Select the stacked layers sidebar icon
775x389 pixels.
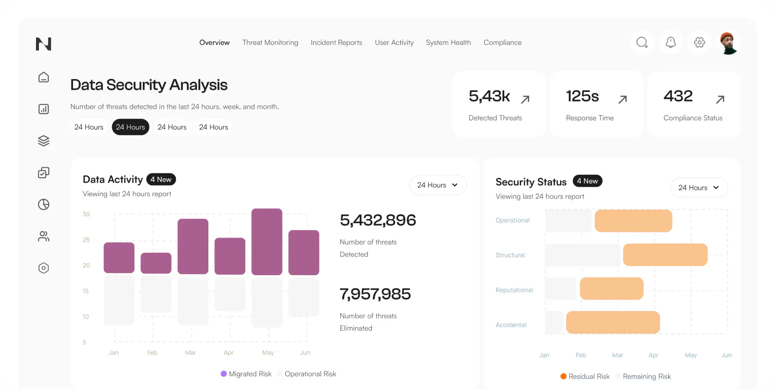click(x=43, y=141)
